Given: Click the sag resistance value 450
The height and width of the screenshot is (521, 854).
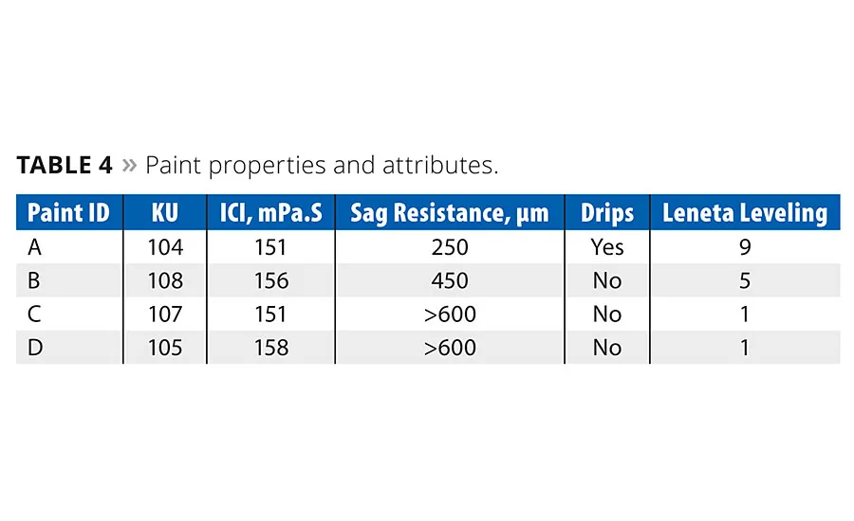Looking at the screenshot, I should pos(450,281).
